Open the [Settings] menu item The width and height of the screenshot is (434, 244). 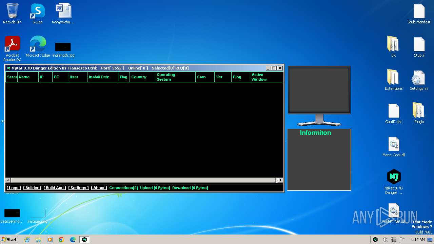(x=79, y=188)
